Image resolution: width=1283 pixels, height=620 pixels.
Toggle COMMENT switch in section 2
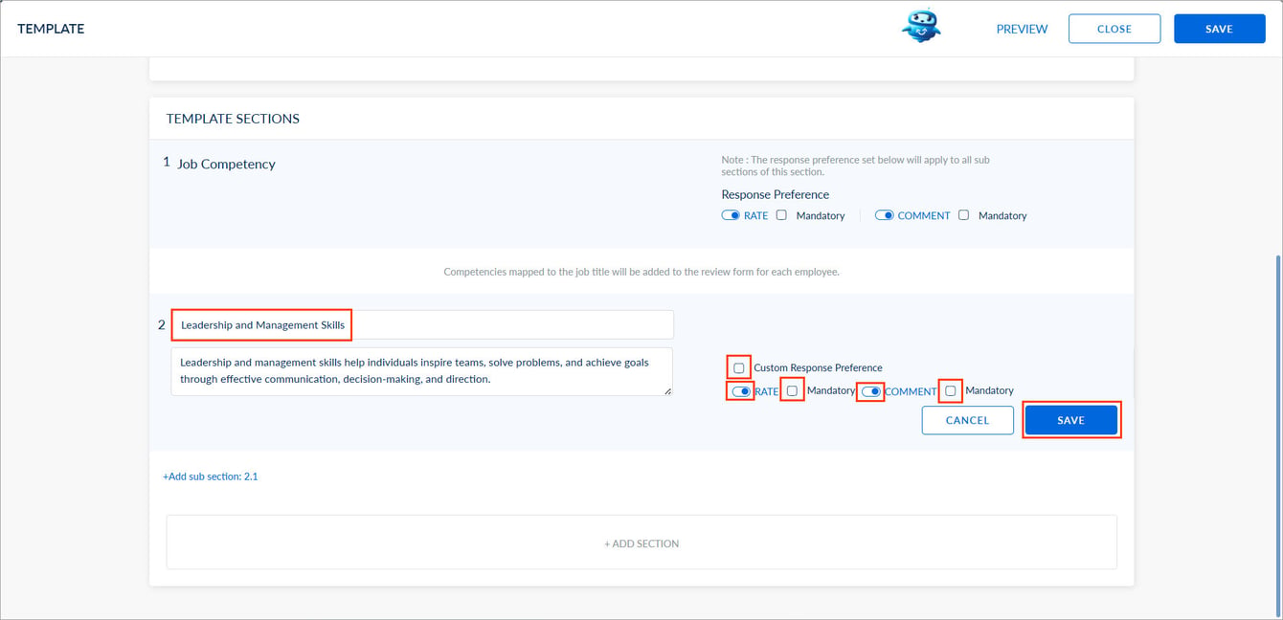point(870,391)
